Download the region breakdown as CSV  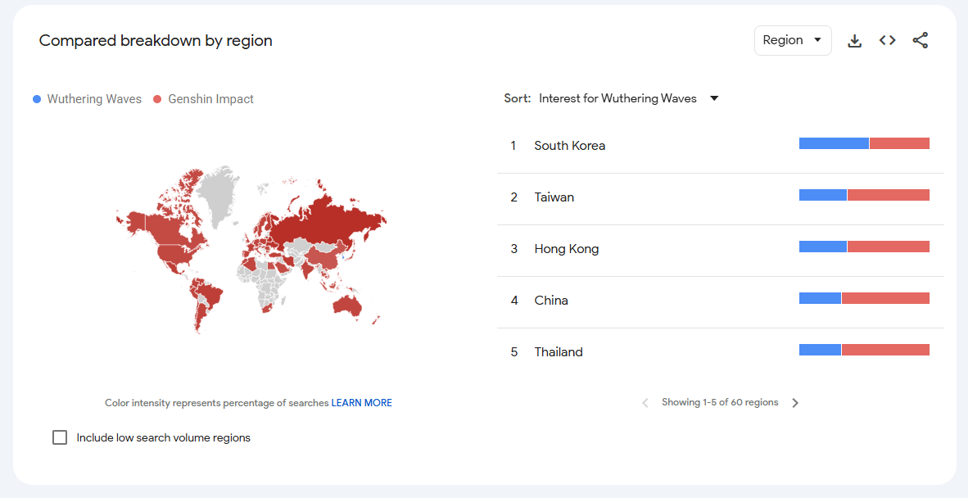pos(854,41)
